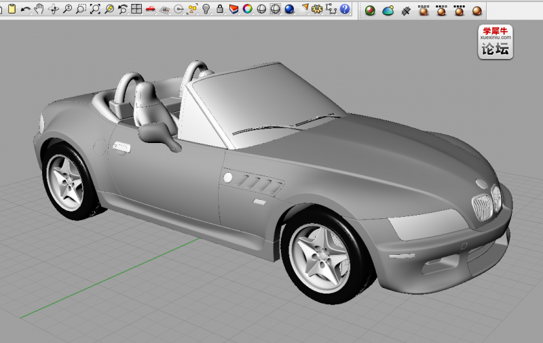Click the wireframe sphere Shade icon

(261, 9)
